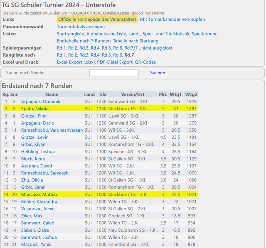Image resolution: width=266 pixels, height=248 pixels.
Task: Open player Helbling, Joshua
Action: click(38, 152)
